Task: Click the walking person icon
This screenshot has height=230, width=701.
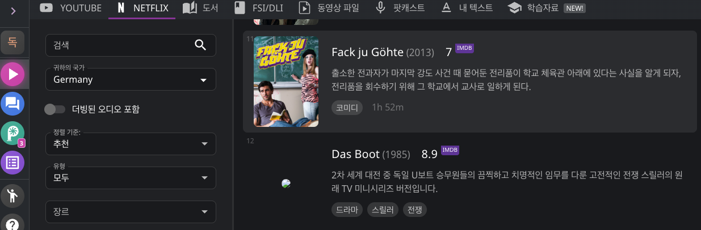Action: [12, 195]
